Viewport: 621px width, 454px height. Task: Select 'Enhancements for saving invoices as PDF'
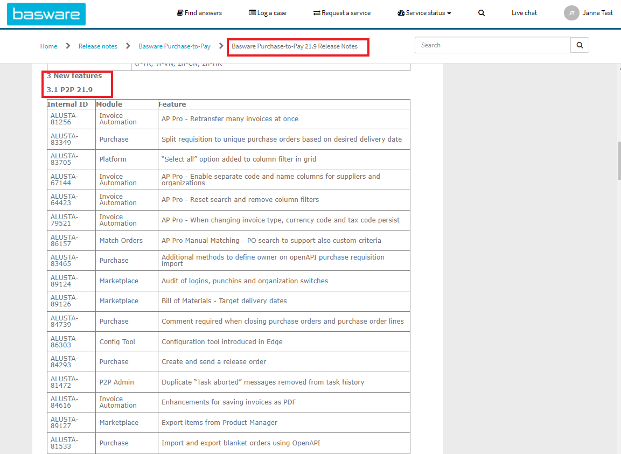(228, 402)
